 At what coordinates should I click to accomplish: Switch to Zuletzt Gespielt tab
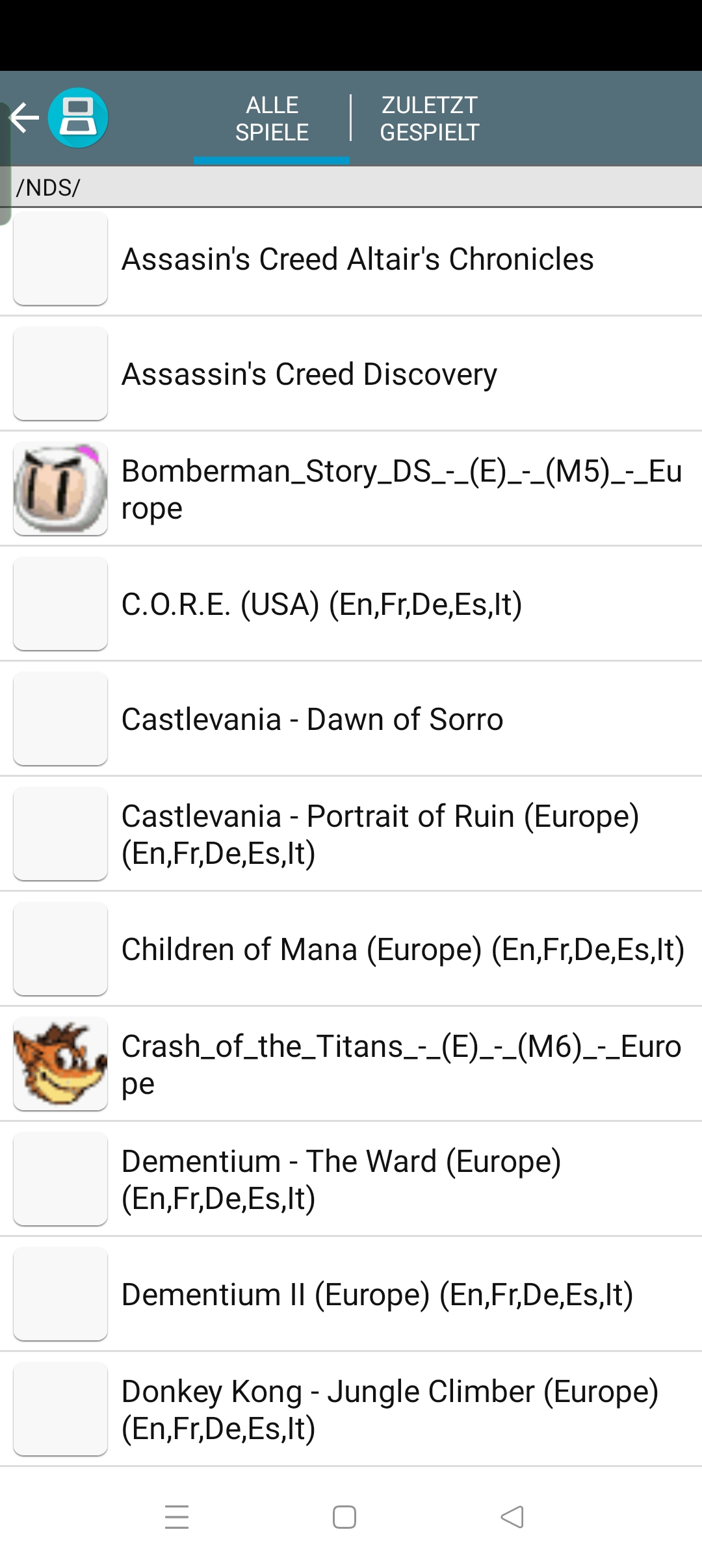coord(430,118)
